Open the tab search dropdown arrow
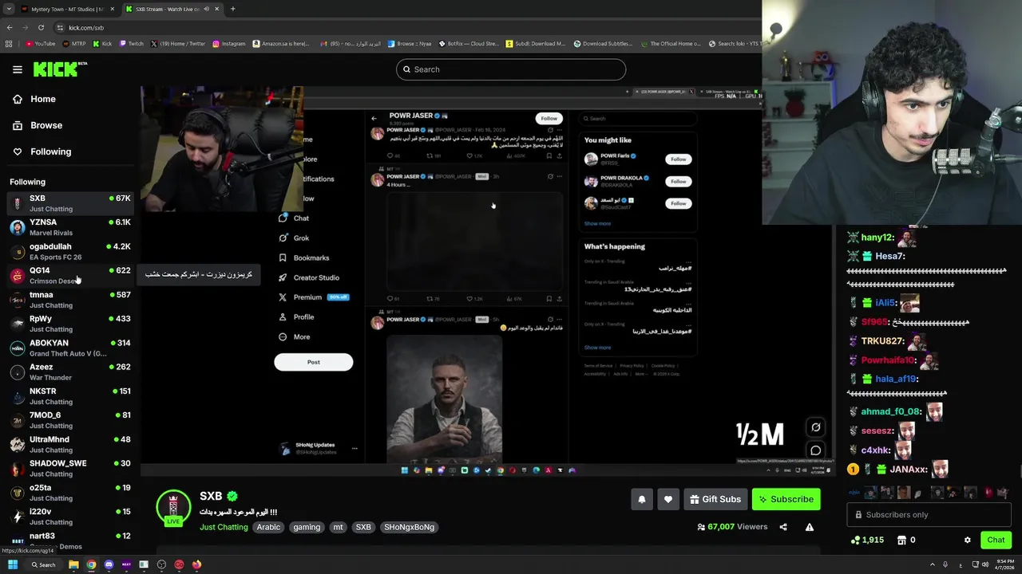The height and width of the screenshot is (574, 1022). click(9, 9)
